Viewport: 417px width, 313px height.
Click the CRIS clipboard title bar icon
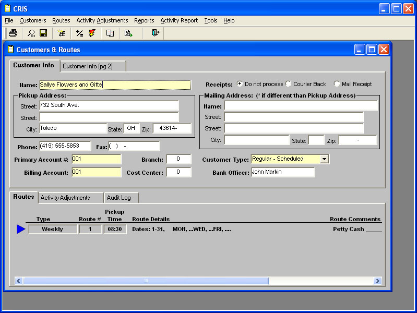pyautogui.click(x=8, y=8)
